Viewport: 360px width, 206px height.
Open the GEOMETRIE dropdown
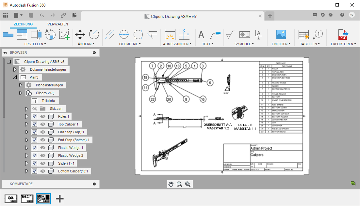click(130, 44)
